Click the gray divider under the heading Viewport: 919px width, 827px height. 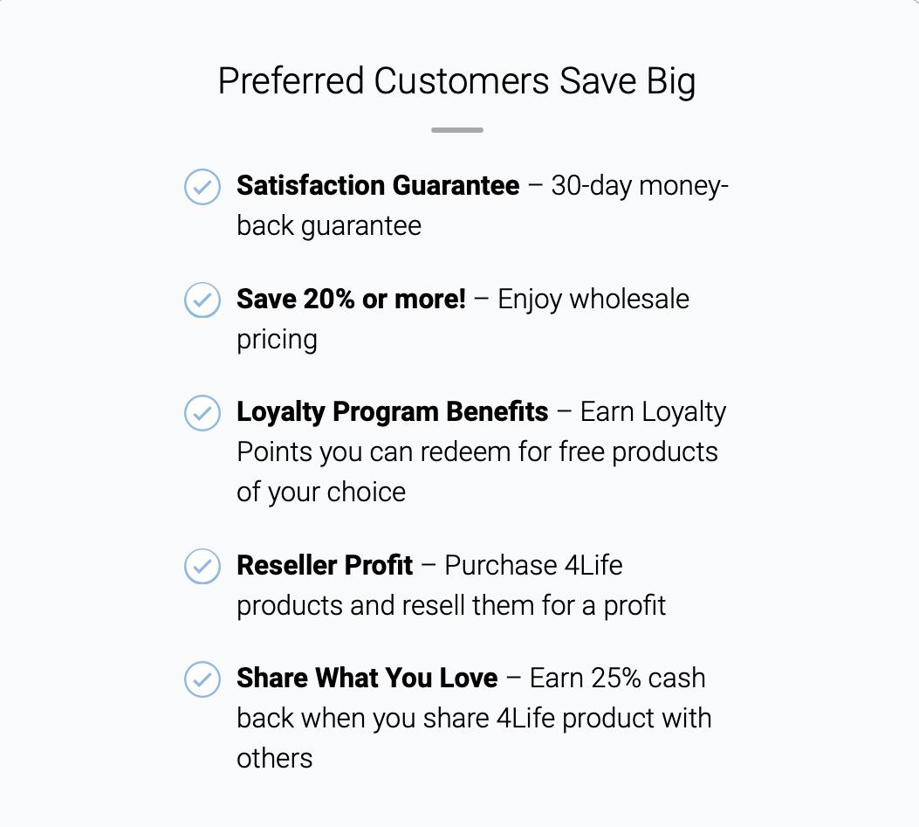456,130
